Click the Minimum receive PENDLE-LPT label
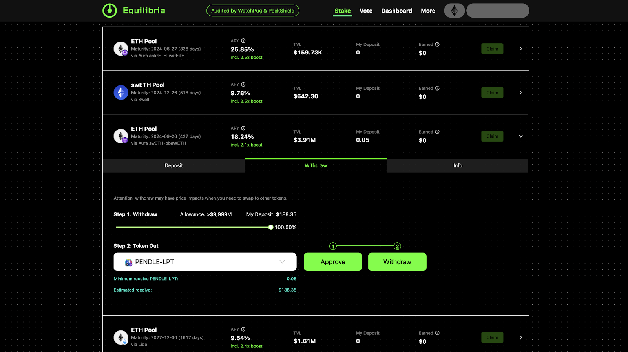The height and width of the screenshot is (352, 628). 146,279
